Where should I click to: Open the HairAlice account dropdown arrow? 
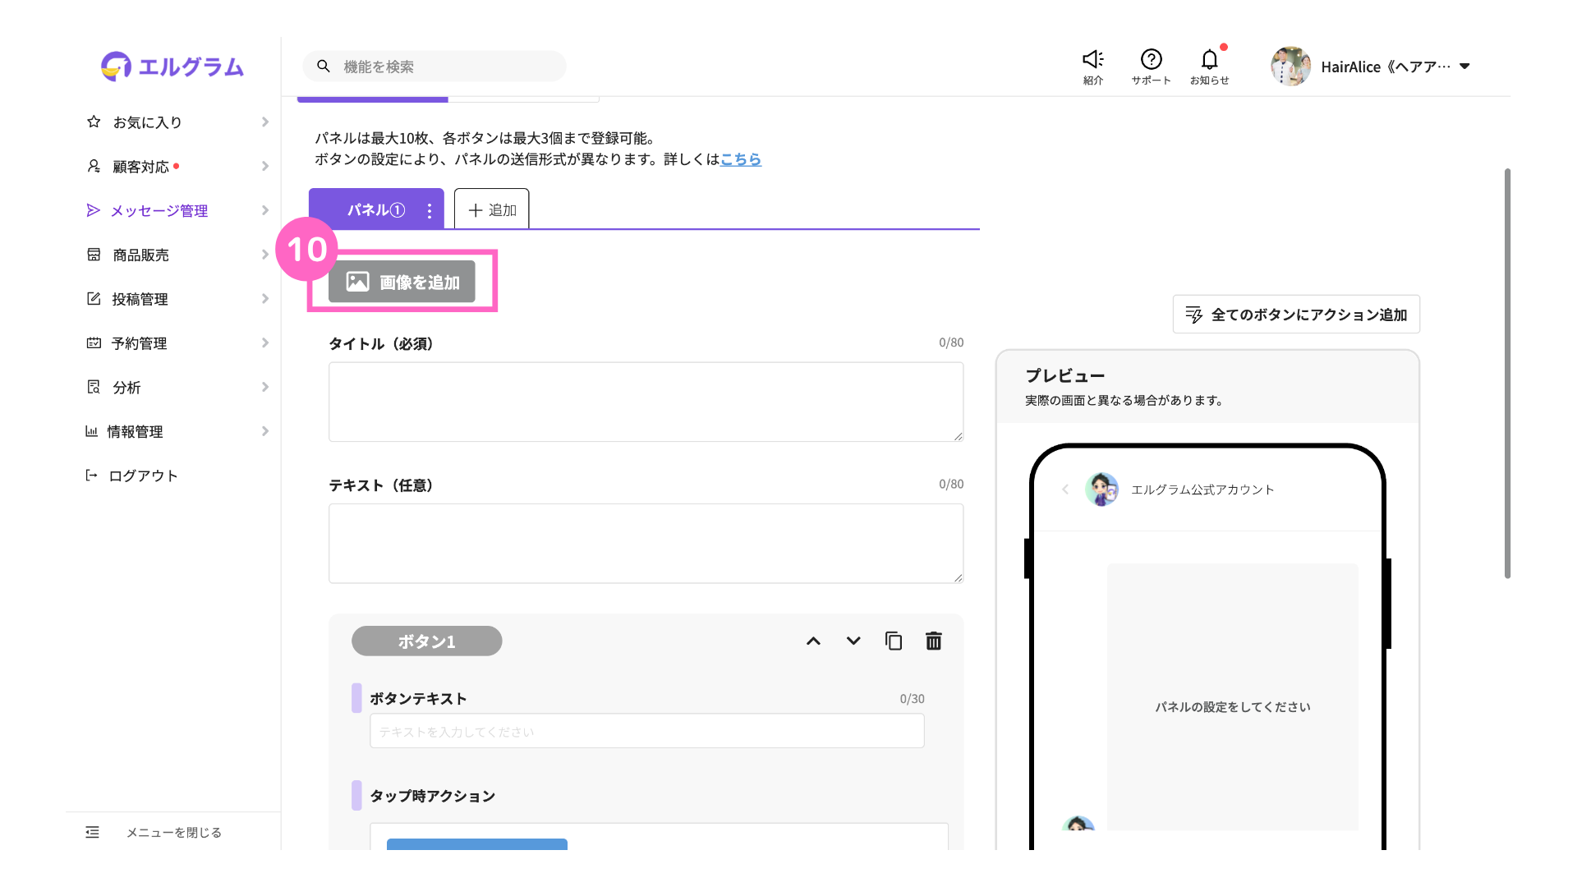pyautogui.click(x=1464, y=67)
